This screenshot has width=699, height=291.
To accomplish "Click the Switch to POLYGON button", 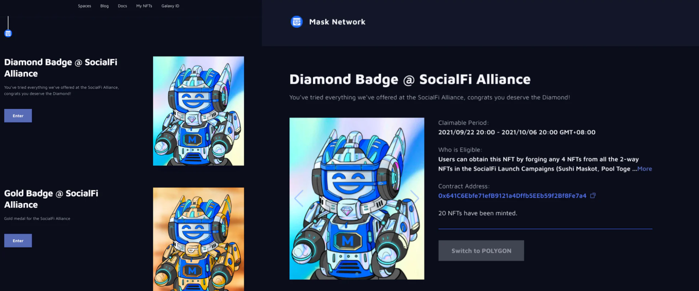I will [x=481, y=251].
